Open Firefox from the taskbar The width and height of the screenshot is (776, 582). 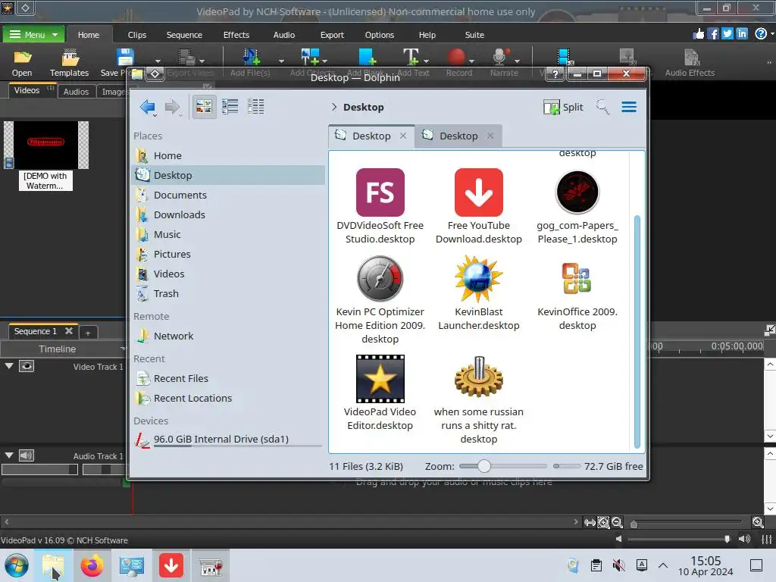[x=92, y=565]
